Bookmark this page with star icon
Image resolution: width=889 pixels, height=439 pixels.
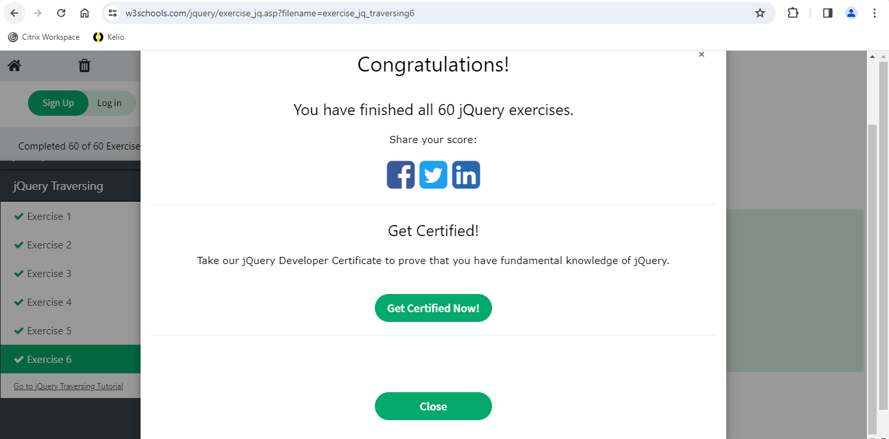click(759, 13)
